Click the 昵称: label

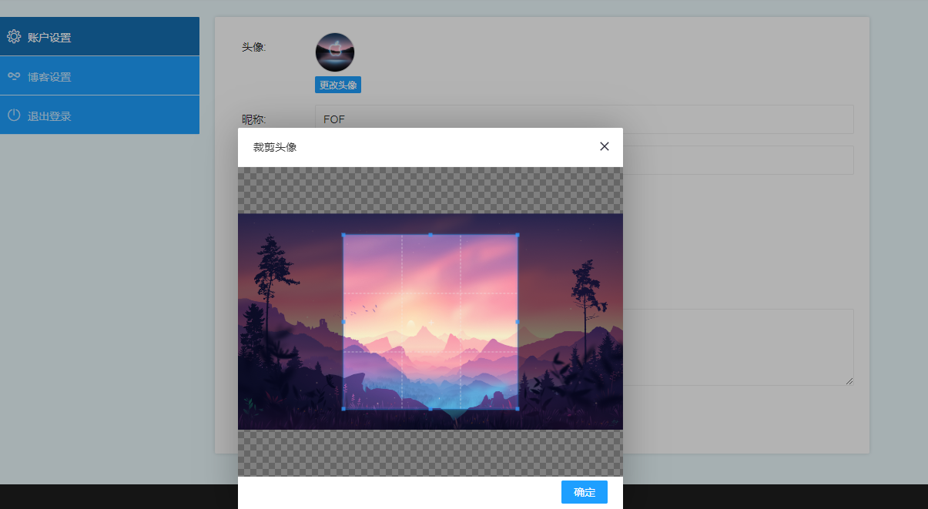(x=254, y=119)
